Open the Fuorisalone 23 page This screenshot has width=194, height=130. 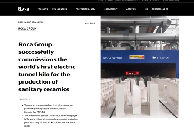point(160,9)
